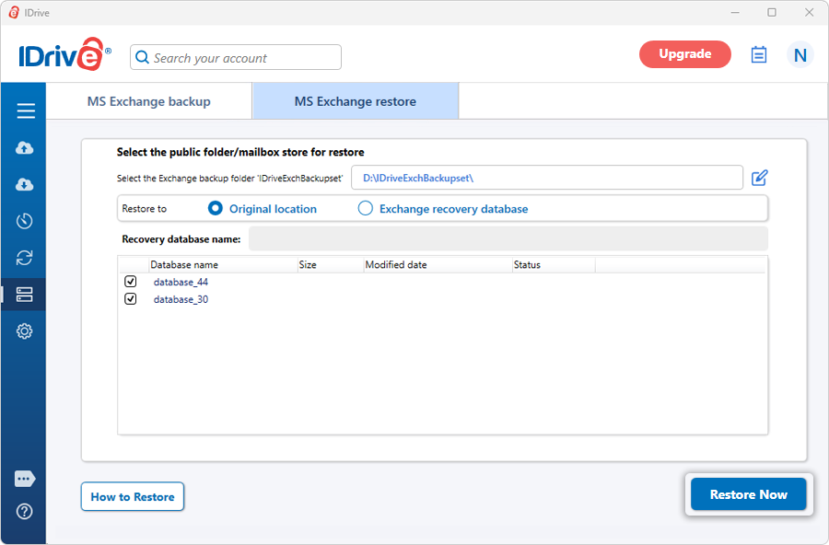Open the Help question mark icon
Screen dimensions: 829x545
click(x=24, y=511)
